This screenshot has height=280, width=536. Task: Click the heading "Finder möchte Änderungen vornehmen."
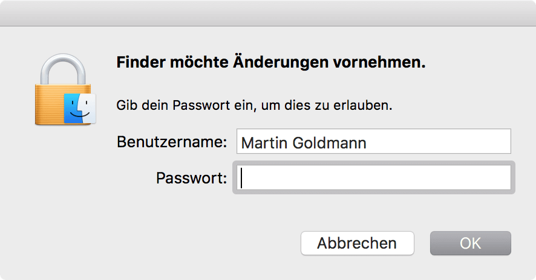[x=271, y=62]
